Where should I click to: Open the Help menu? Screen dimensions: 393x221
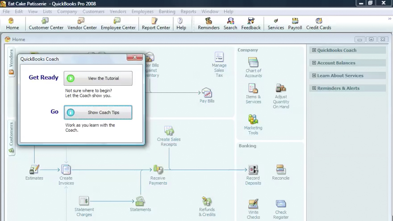[228, 12]
